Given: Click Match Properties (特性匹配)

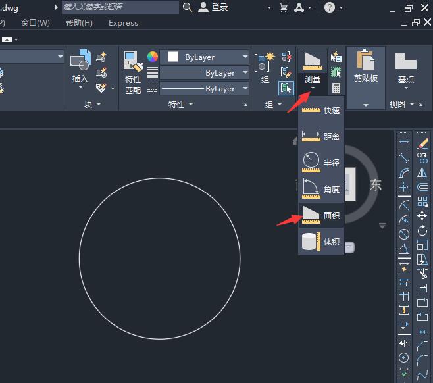Looking at the screenshot, I should click(x=133, y=72).
